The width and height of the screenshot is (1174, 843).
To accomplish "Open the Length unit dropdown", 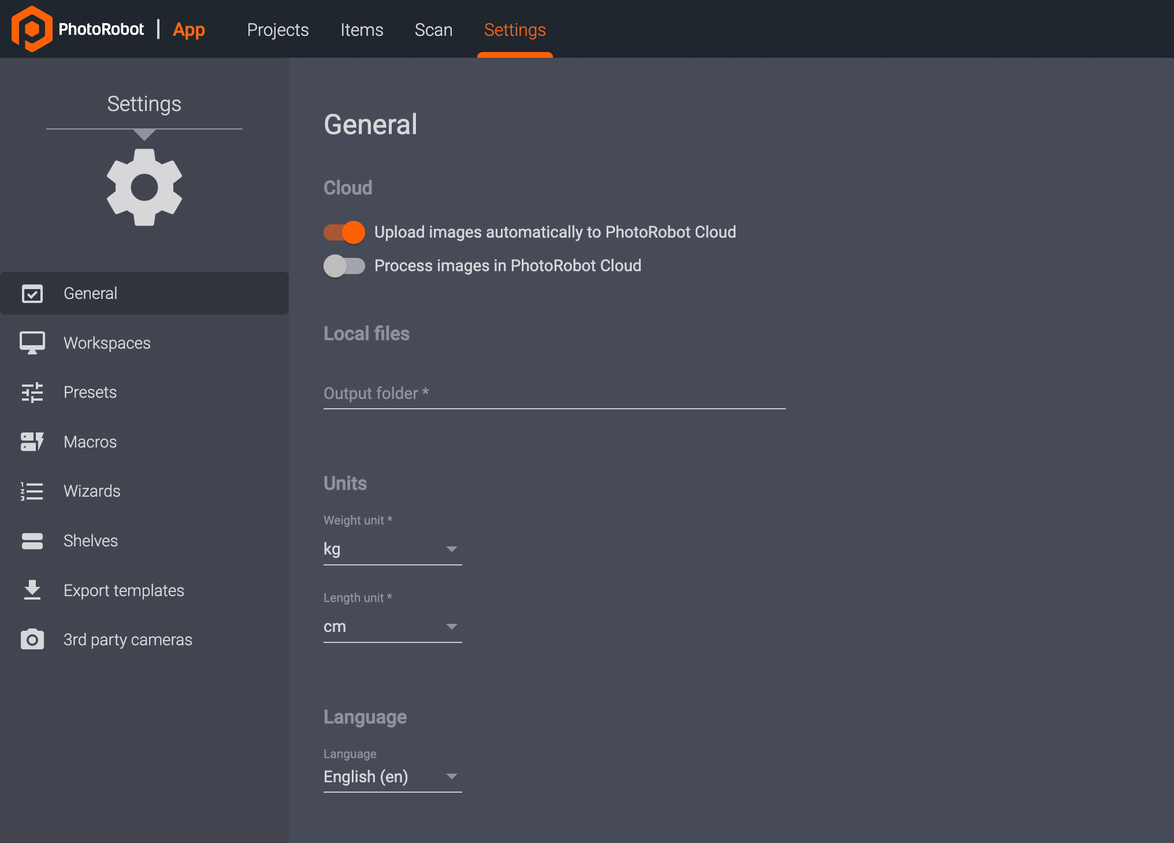I will click(392, 627).
